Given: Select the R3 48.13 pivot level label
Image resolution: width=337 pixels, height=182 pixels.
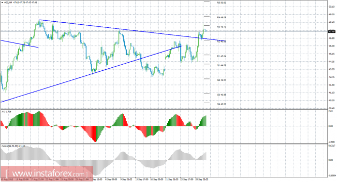Looking at the screenshot, I should tap(221, 27).
